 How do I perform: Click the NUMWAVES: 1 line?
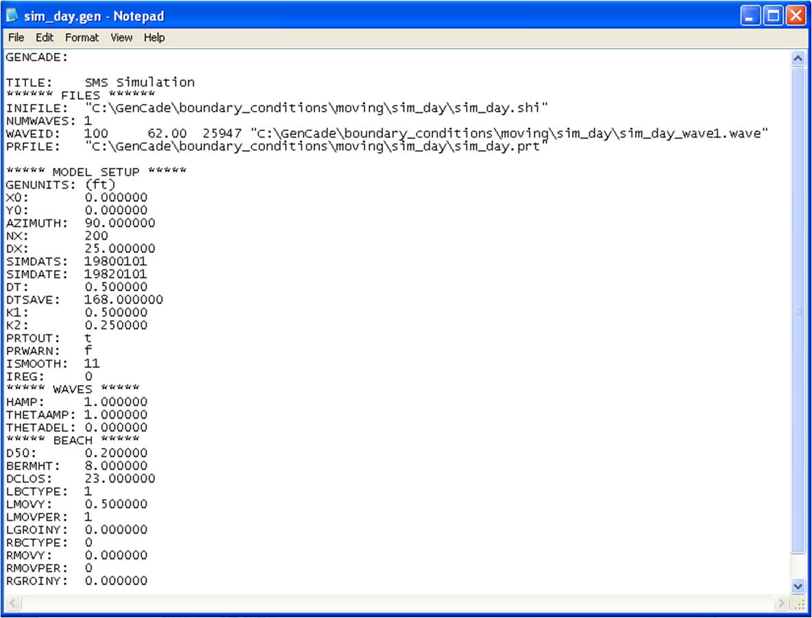click(49, 121)
